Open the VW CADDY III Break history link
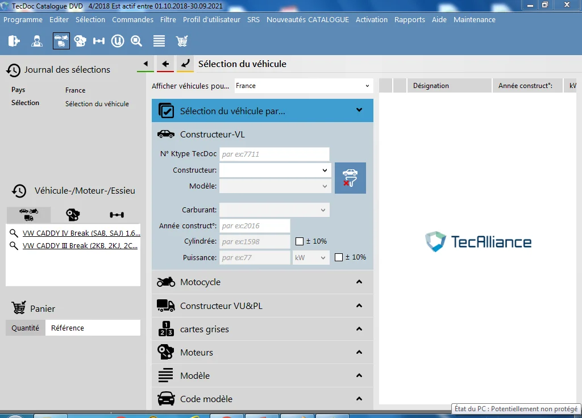Image resolution: width=582 pixels, height=418 pixels. (80, 245)
